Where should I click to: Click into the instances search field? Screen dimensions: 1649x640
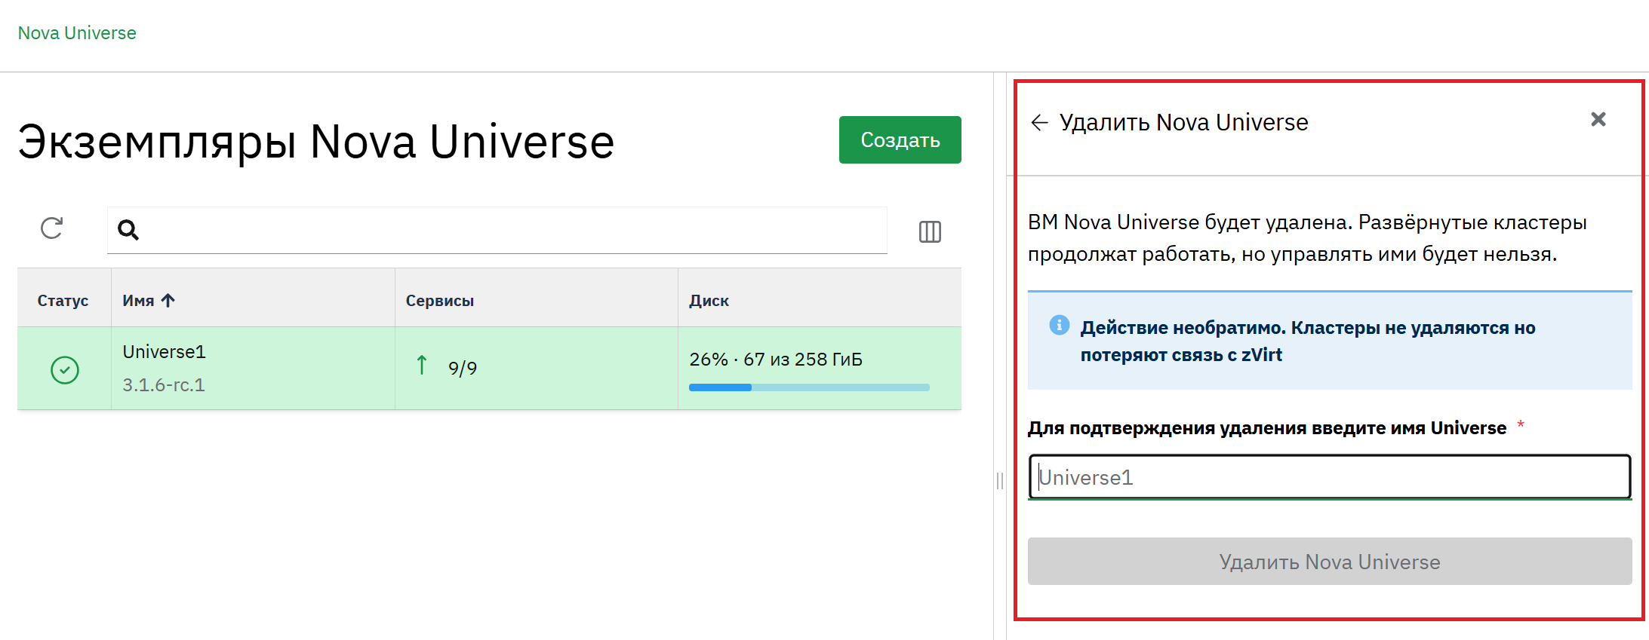click(x=497, y=230)
